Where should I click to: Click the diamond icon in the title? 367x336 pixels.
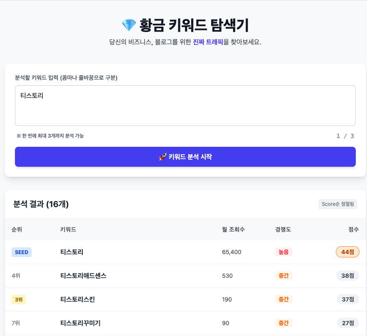[x=128, y=25]
